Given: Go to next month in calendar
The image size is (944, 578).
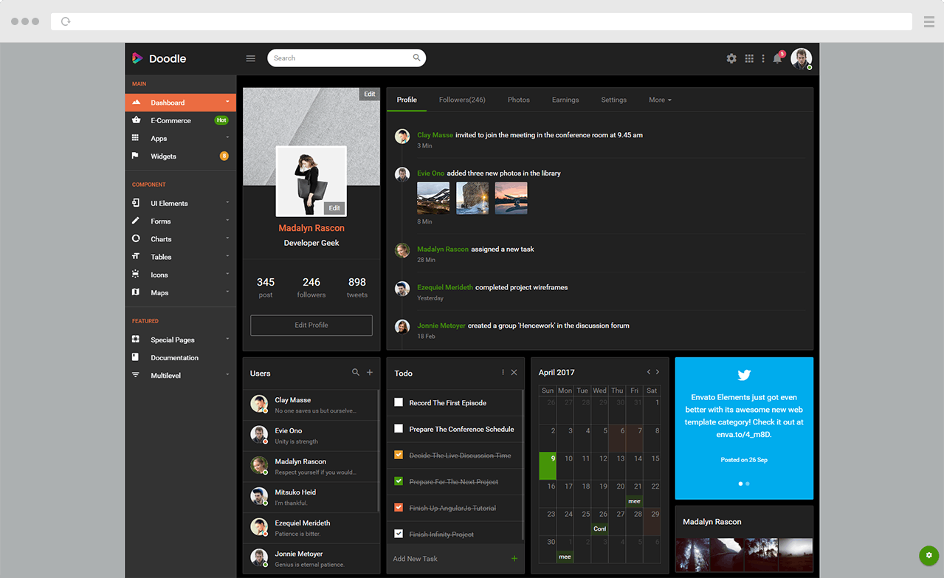Looking at the screenshot, I should pos(658,372).
